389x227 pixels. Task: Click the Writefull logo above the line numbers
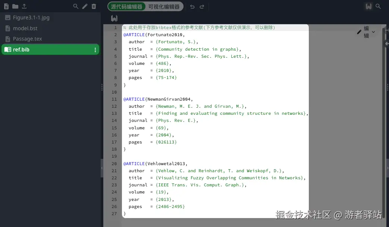tap(114, 18)
